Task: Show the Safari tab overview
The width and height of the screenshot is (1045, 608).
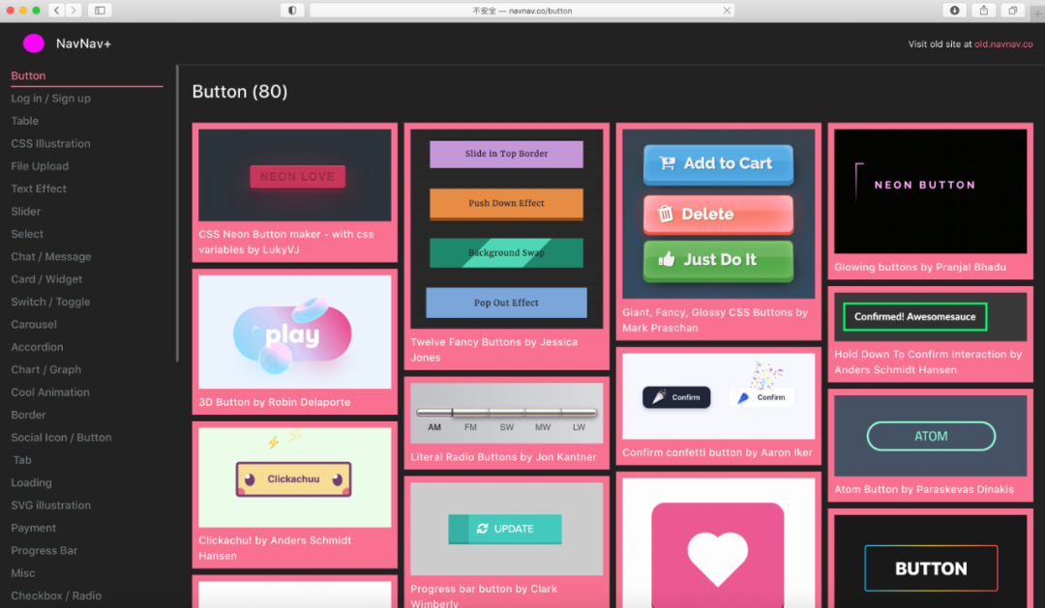Action: [1012, 10]
